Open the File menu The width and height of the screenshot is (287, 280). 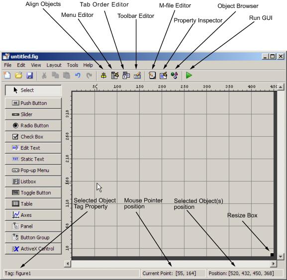click(7, 65)
